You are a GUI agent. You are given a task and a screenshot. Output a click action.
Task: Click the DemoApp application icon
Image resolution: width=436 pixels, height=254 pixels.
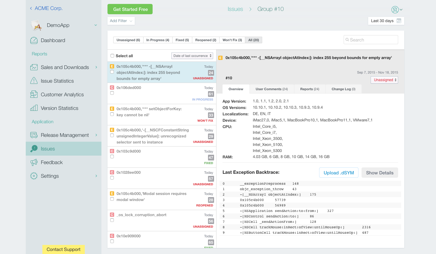point(36,25)
